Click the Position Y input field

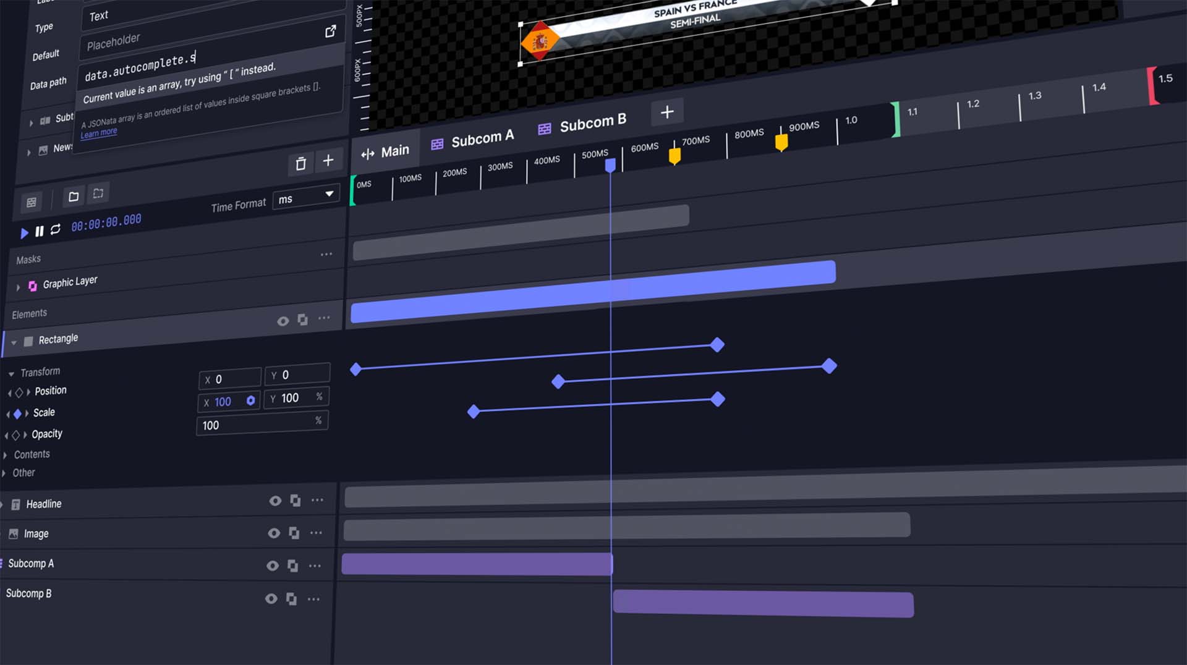297,375
